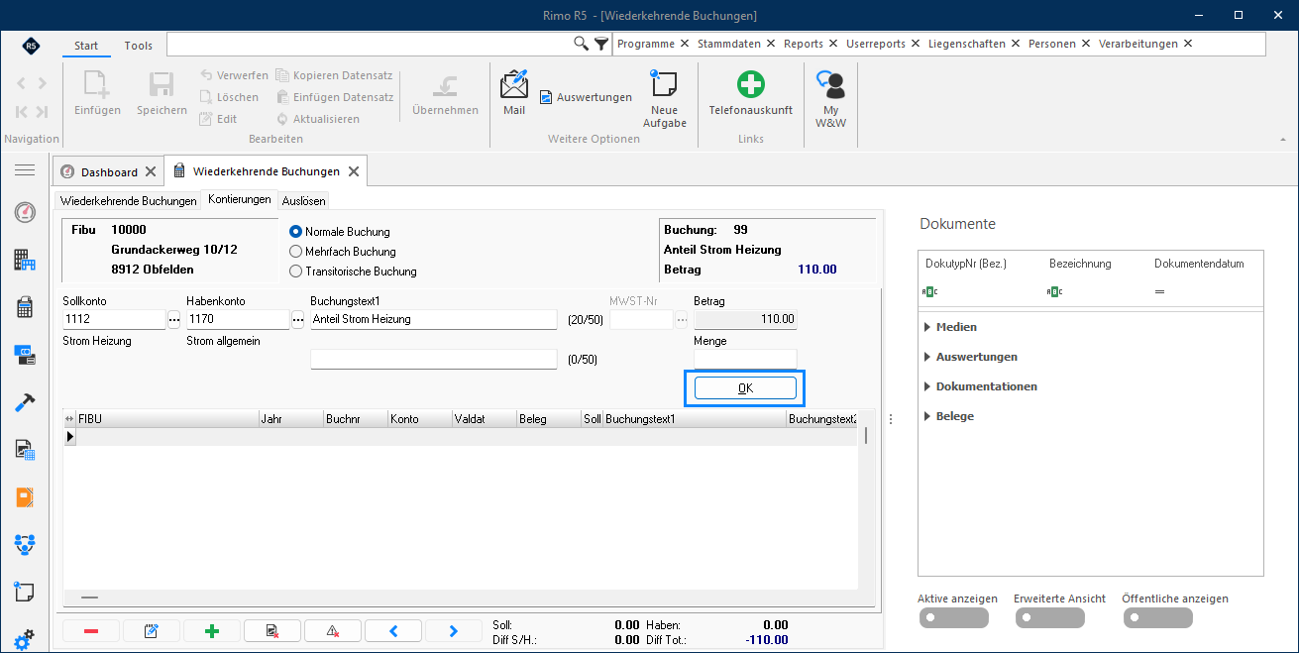Open Telefonauskunft green plus link
Viewport: 1299px width, 653px height.
pos(750,84)
